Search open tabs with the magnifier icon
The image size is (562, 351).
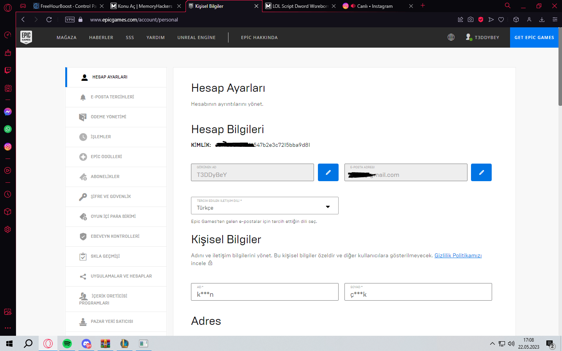[x=508, y=6]
